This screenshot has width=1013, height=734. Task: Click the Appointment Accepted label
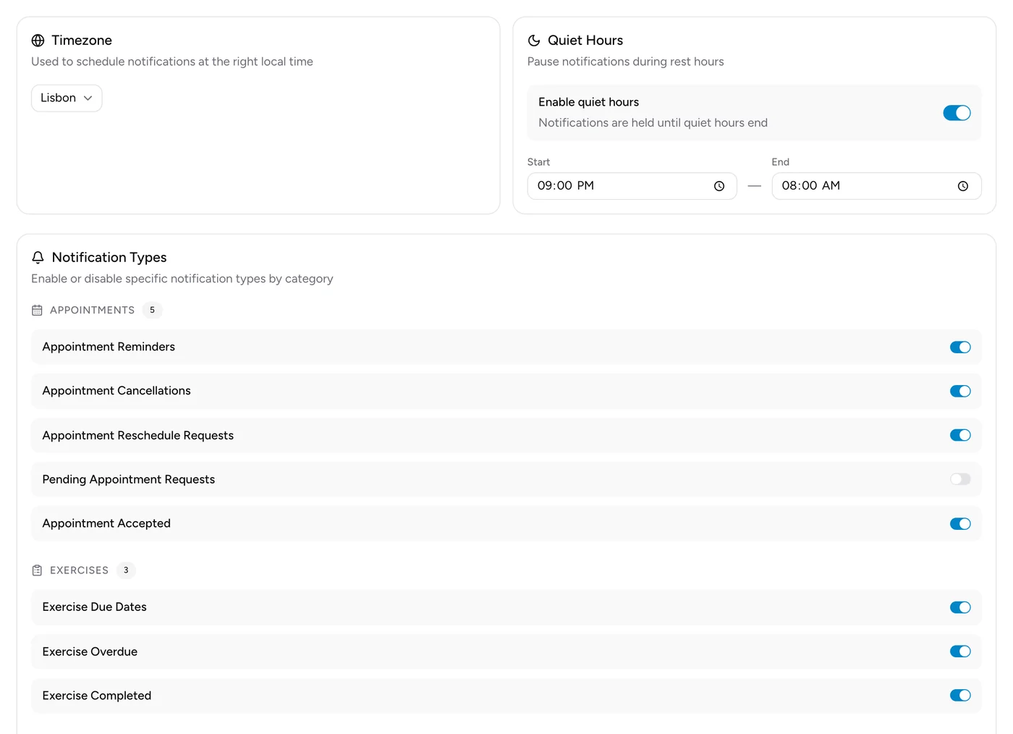(106, 523)
